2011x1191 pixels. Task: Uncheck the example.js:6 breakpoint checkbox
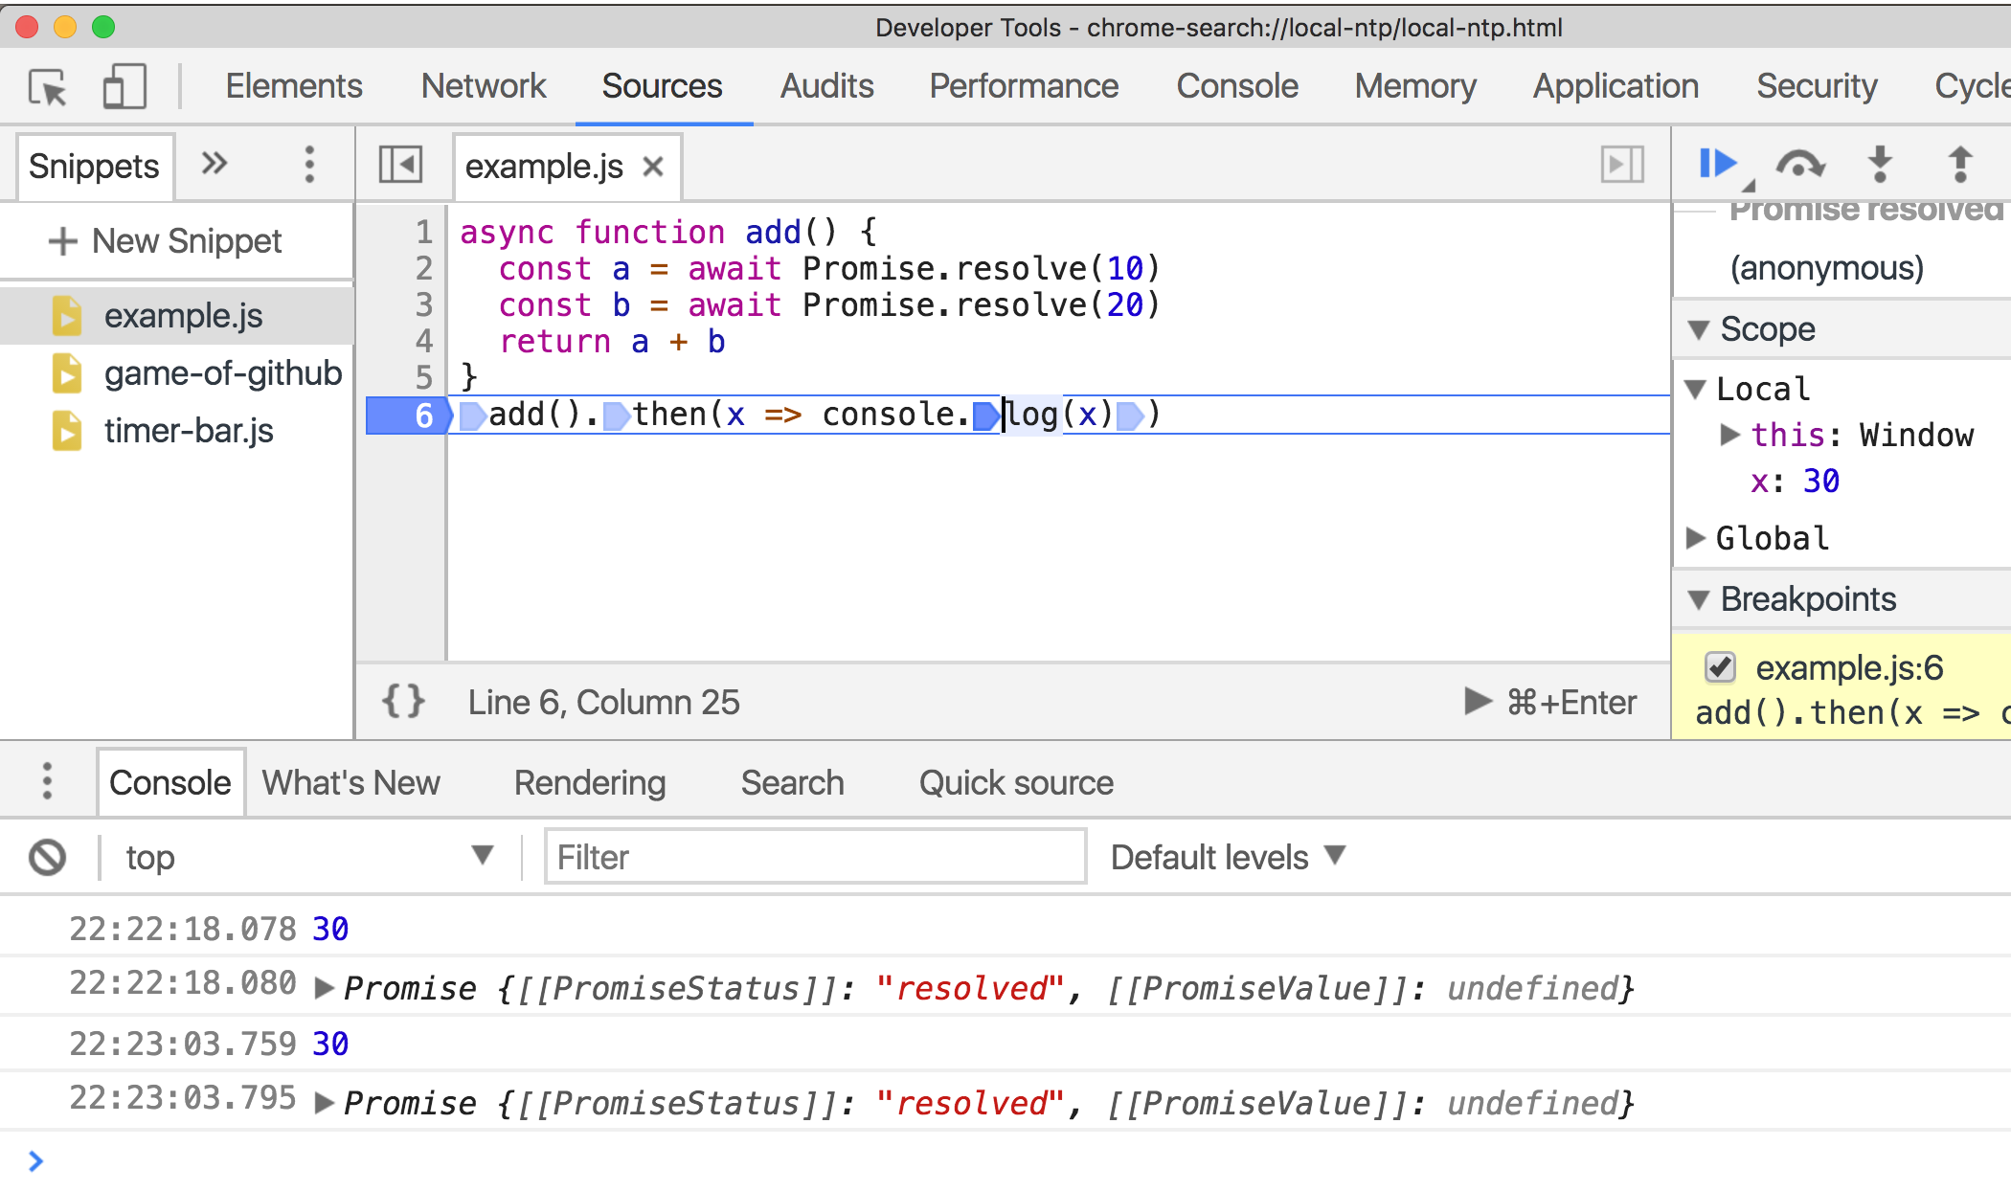tap(1720, 667)
